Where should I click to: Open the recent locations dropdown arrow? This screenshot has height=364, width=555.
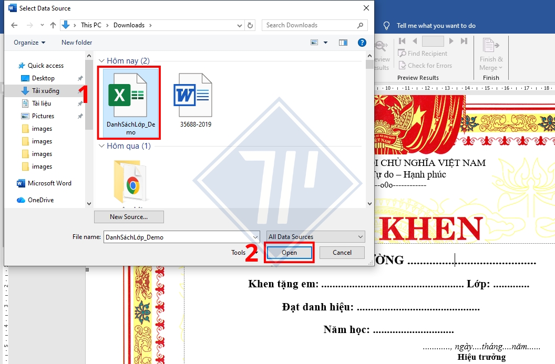42,25
